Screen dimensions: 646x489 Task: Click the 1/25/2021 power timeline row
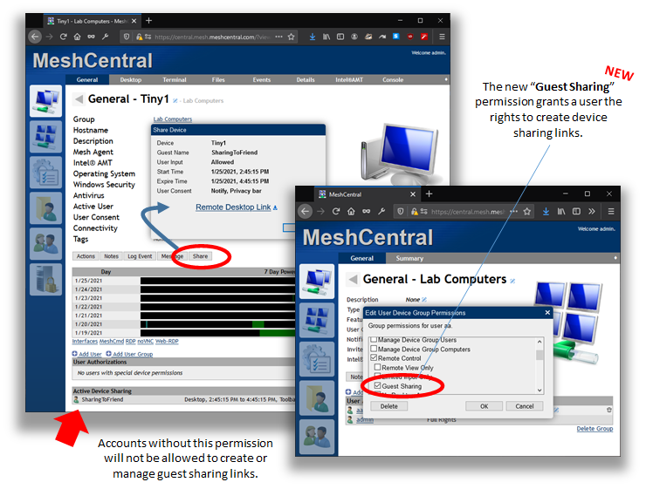pos(183,281)
